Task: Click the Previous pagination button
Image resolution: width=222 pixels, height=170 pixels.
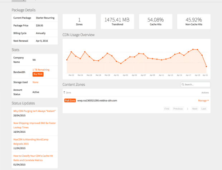Action: tap(178, 108)
